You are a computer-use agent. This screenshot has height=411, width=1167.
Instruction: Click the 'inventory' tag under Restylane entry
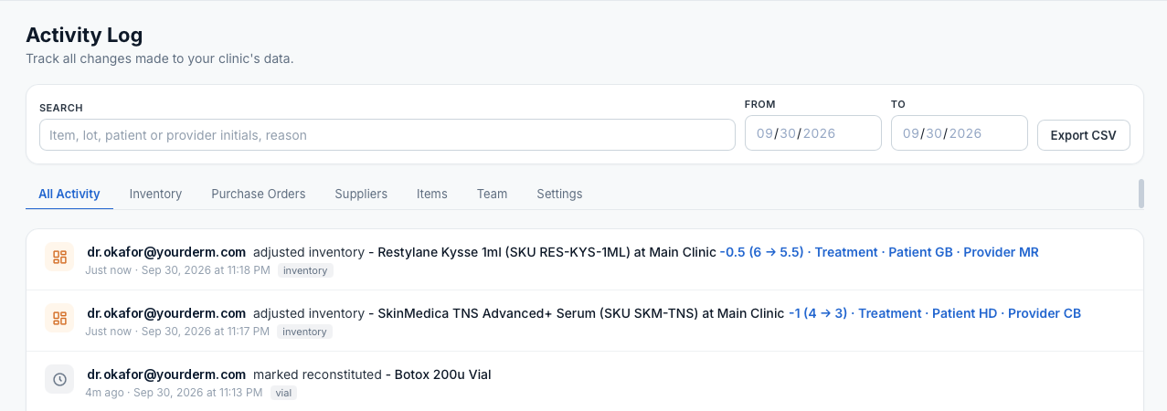[305, 270]
